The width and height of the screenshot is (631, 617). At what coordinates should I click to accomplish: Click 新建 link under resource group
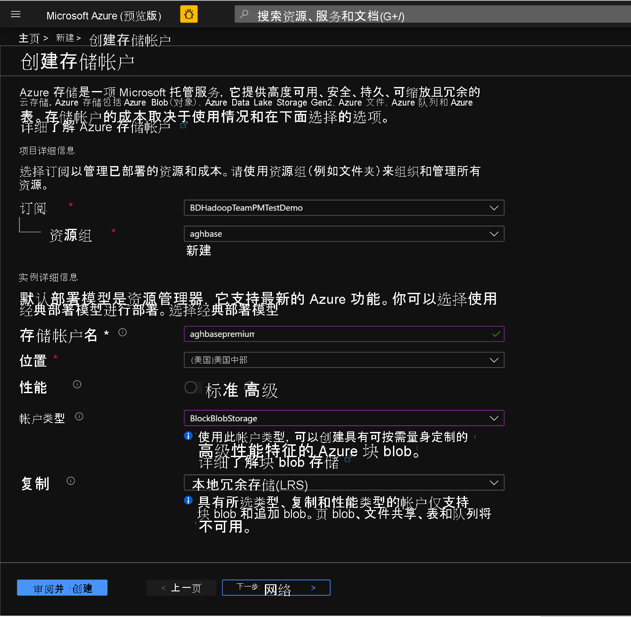point(199,250)
